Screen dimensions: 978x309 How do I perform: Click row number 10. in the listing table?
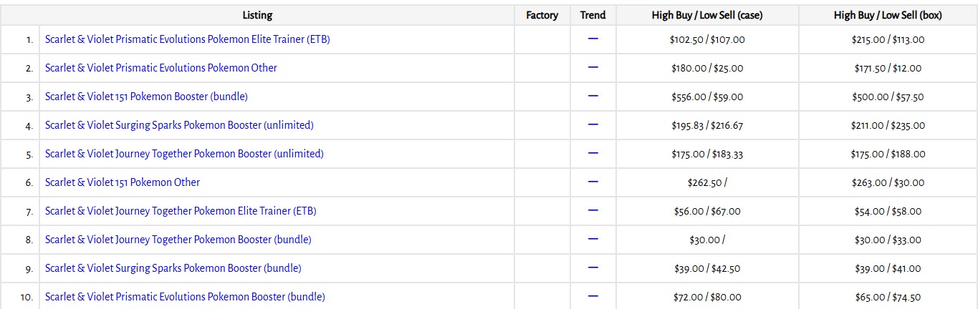click(x=27, y=298)
